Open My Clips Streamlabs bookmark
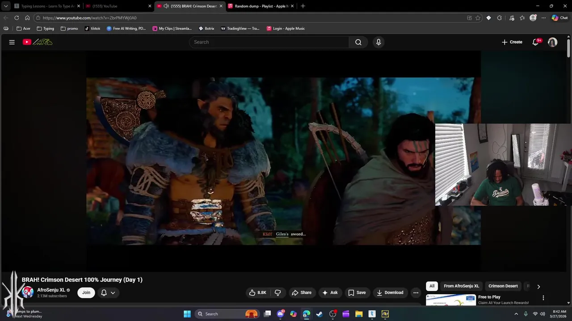This screenshot has width=572, height=321. (x=172, y=29)
